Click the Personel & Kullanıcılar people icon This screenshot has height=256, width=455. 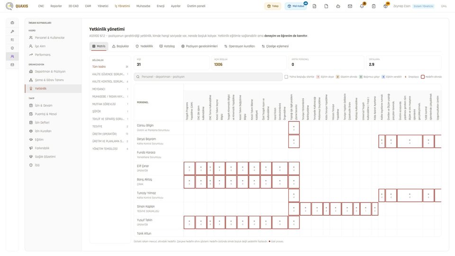click(x=31, y=38)
